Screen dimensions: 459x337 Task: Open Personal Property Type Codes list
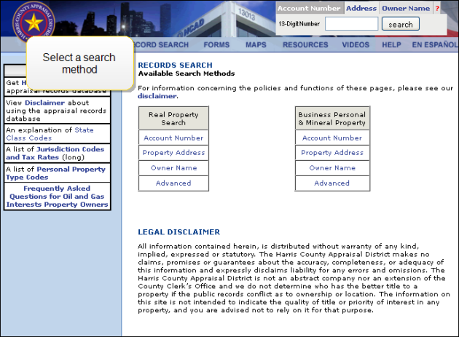coord(55,173)
